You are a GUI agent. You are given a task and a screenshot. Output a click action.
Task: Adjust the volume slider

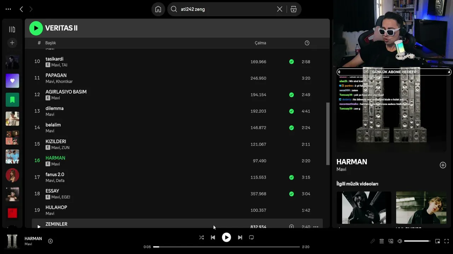pos(417,241)
